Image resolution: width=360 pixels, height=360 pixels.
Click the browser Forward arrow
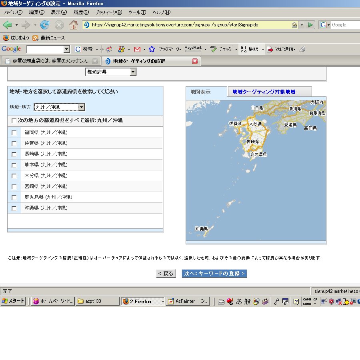coord(26,25)
